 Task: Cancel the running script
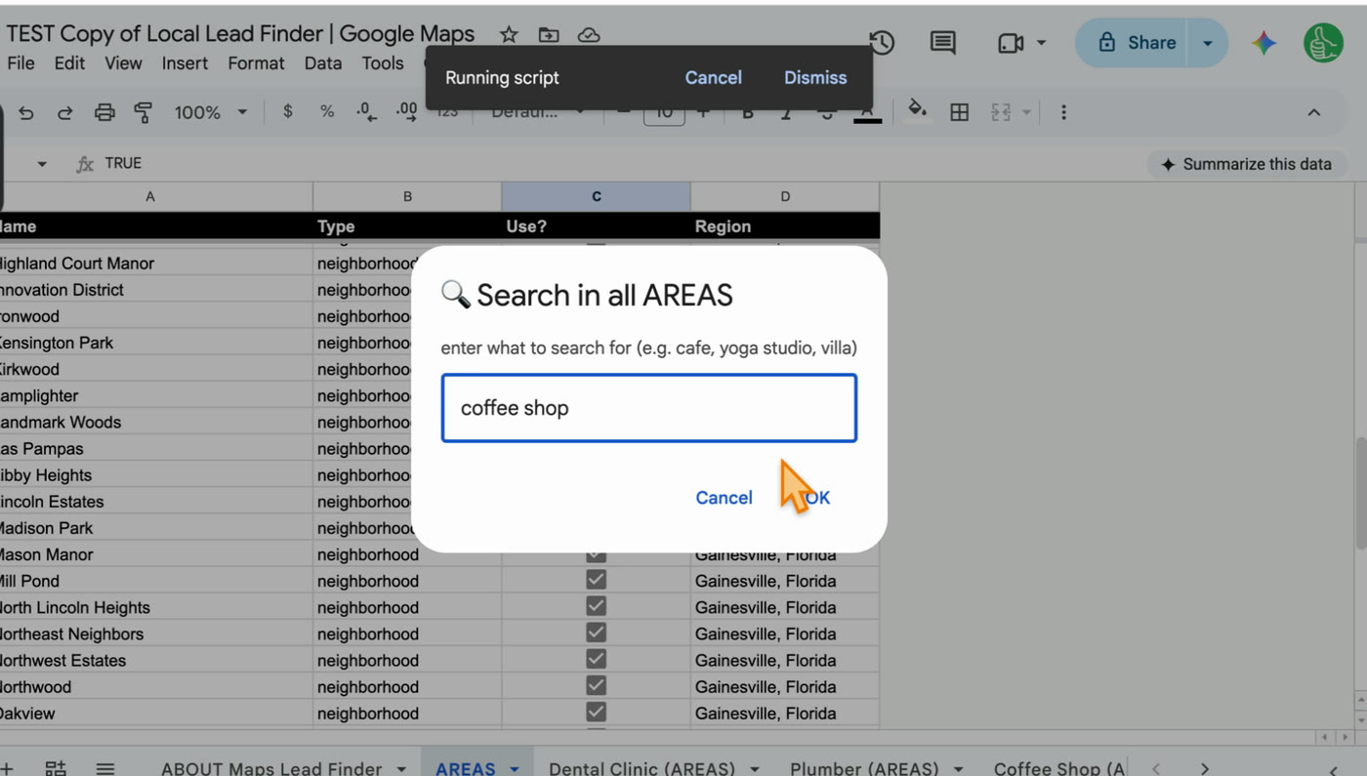click(x=713, y=77)
